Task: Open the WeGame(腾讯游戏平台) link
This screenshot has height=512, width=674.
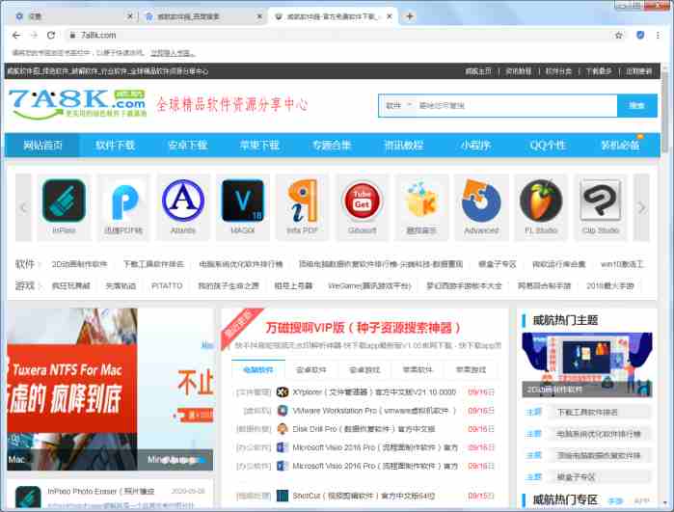Action: pos(369,285)
